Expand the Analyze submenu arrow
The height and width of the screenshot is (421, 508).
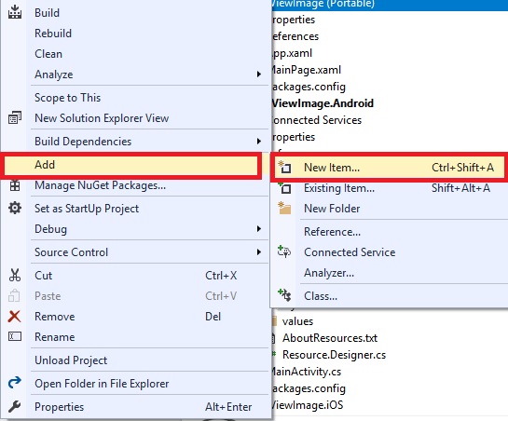258,75
